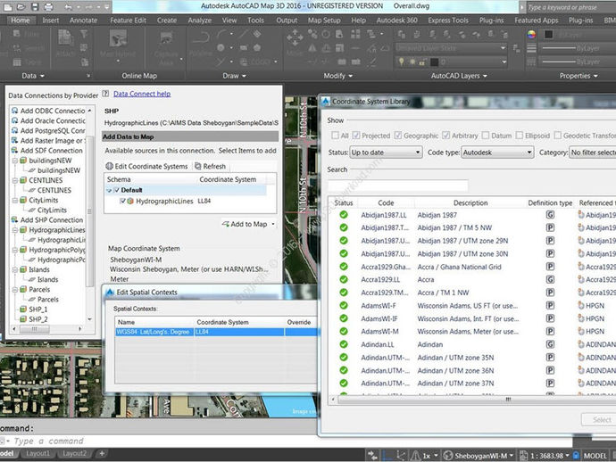Click the P definition icon for AdamsWI-M row

[x=550, y=331]
